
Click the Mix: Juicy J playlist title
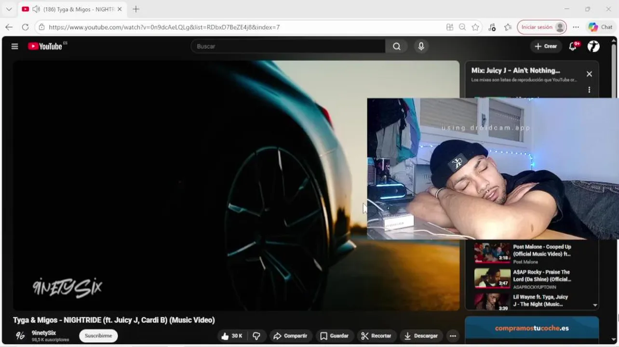pyautogui.click(x=515, y=70)
